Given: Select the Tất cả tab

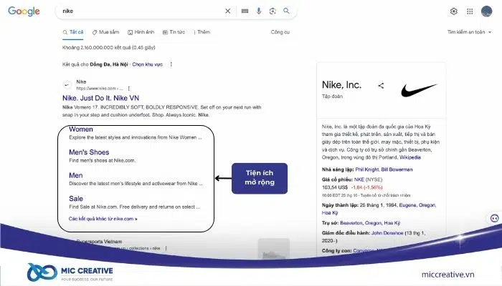Looking at the screenshot, I should [73, 32].
